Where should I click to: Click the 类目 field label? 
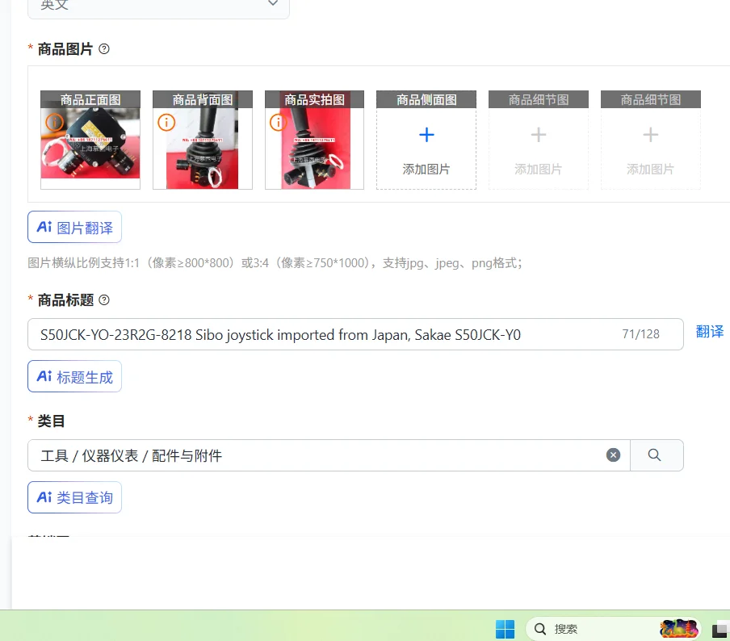[51, 421]
